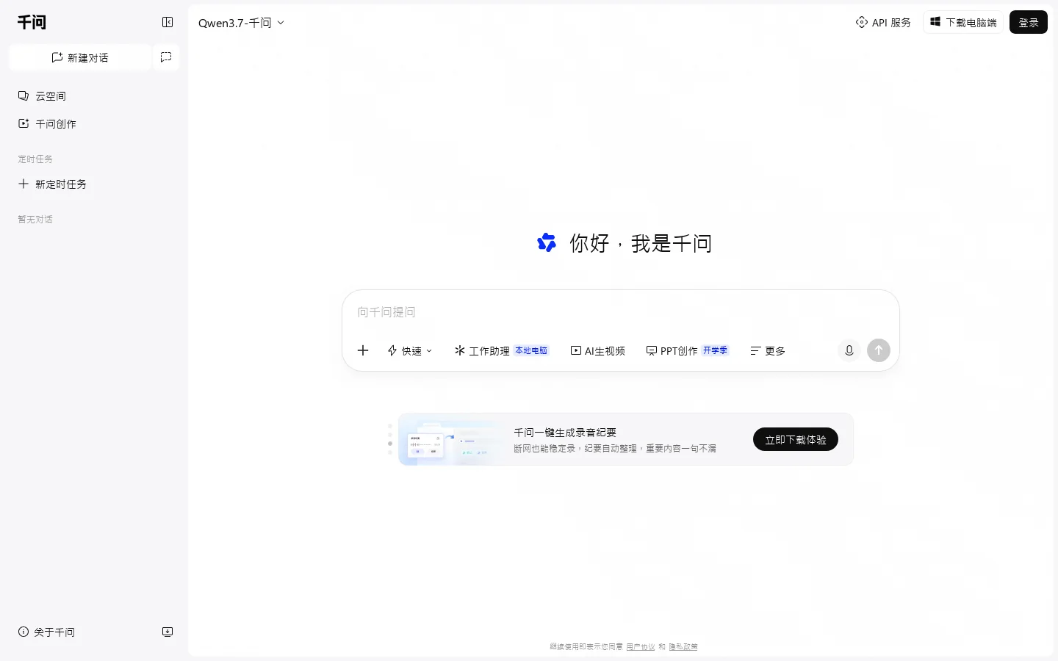Click the download icon at sidebar bottom
The image size is (1058, 661).
pyautogui.click(x=168, y=632)
